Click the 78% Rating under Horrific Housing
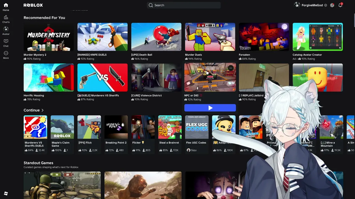Viewport: 355px width, 199px height. point(32,99)
